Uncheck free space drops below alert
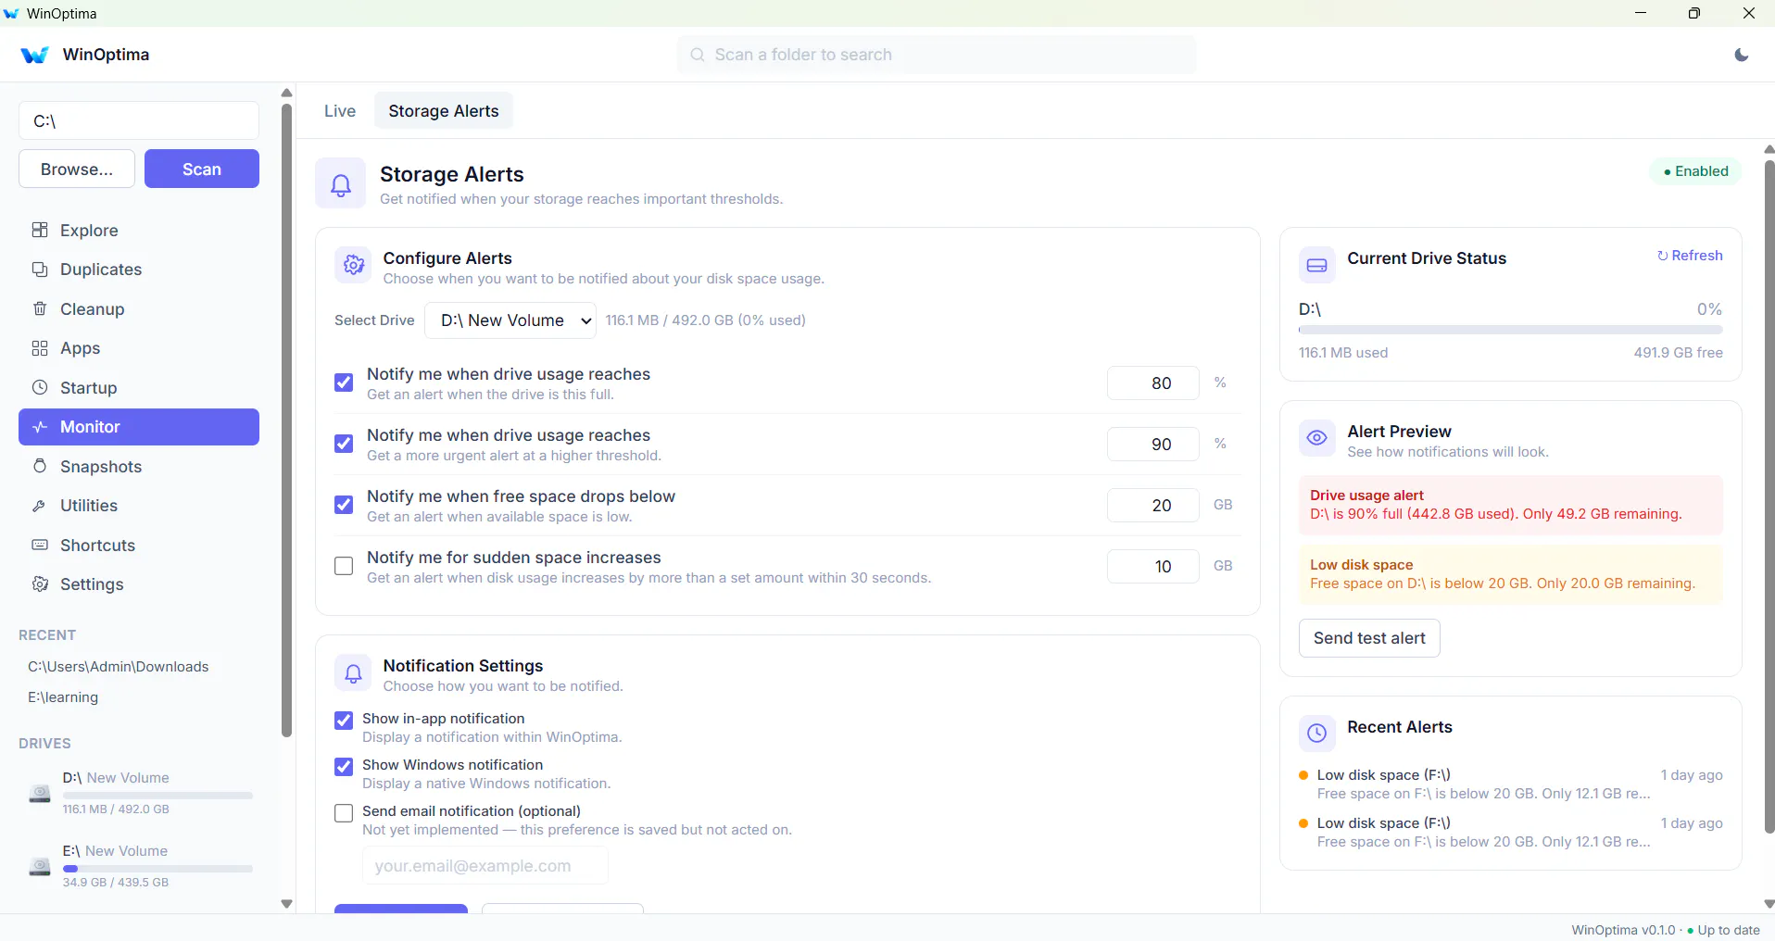This screenshot has width=1775, height=941. click(x=344, y=505)
